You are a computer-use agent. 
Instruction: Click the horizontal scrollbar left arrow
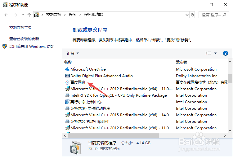[x=65, y=136]
